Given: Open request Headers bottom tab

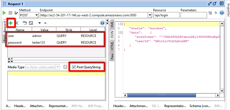Looking at the screenshot, I should 20,106.
